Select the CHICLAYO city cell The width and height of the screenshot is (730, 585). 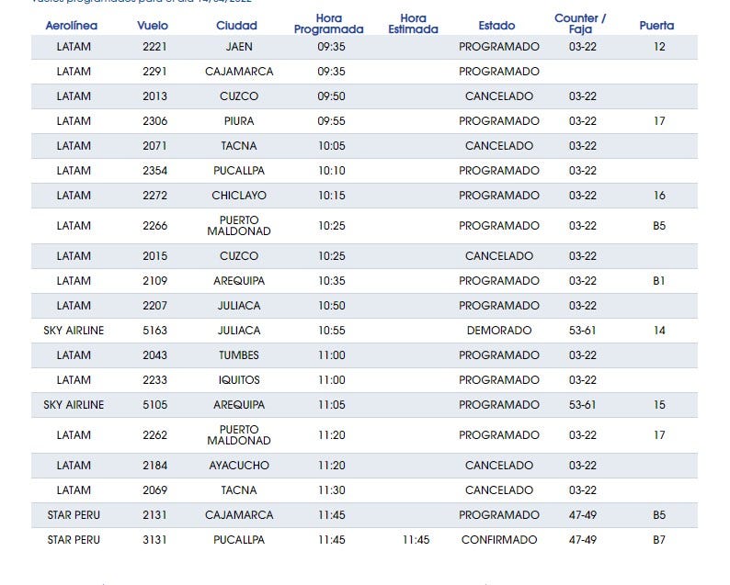[238, 196]
